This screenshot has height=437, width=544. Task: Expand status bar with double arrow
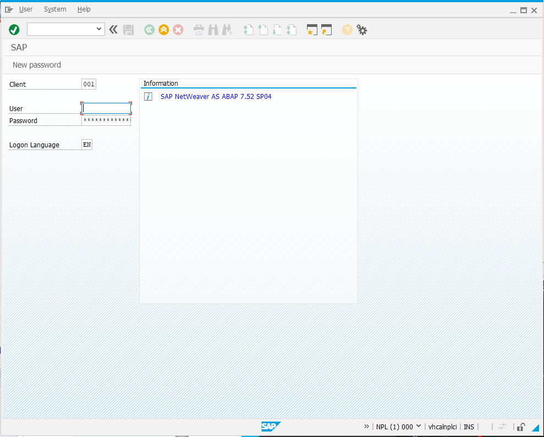click(366, 427)
